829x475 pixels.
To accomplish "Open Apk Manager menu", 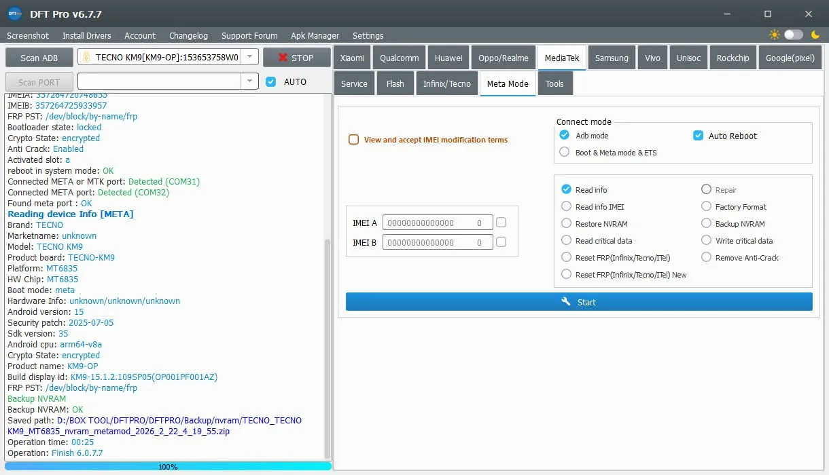I will (x=315, y=35).
